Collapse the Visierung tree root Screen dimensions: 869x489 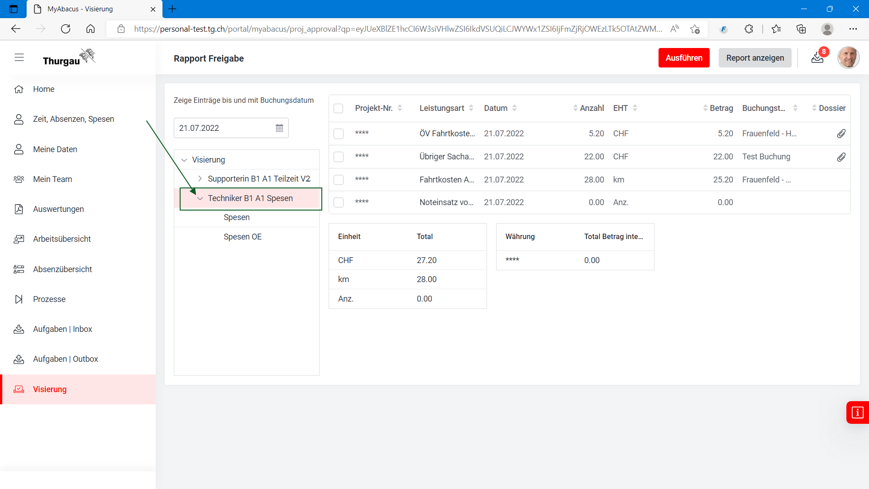pyautogui.click(x=184, y=160)
